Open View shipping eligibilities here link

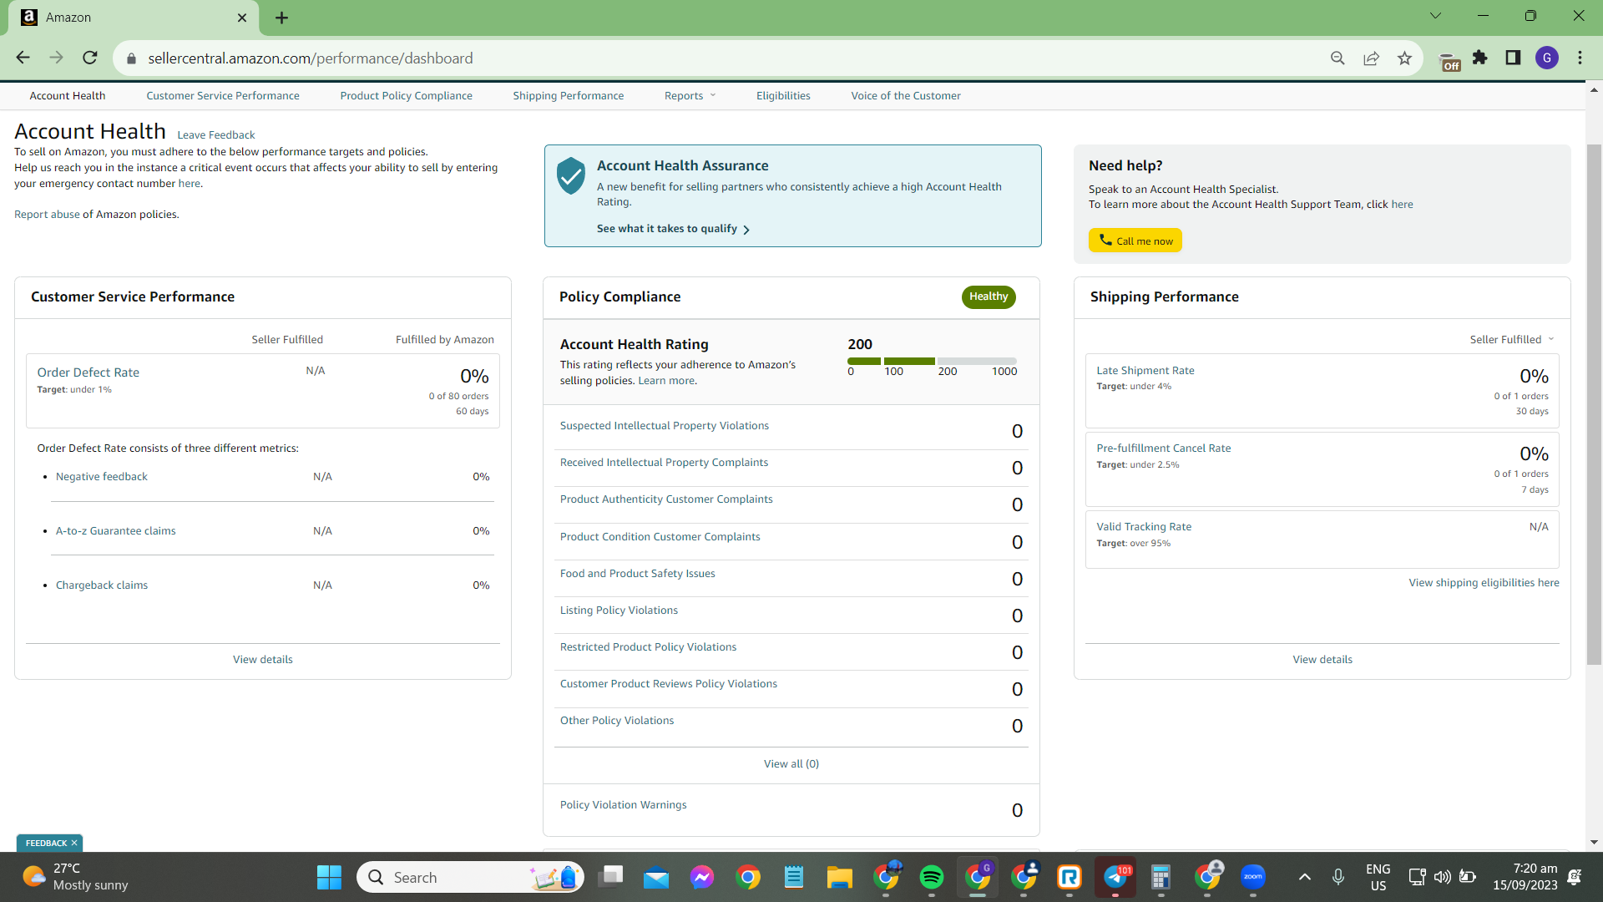coord(1484,583)
